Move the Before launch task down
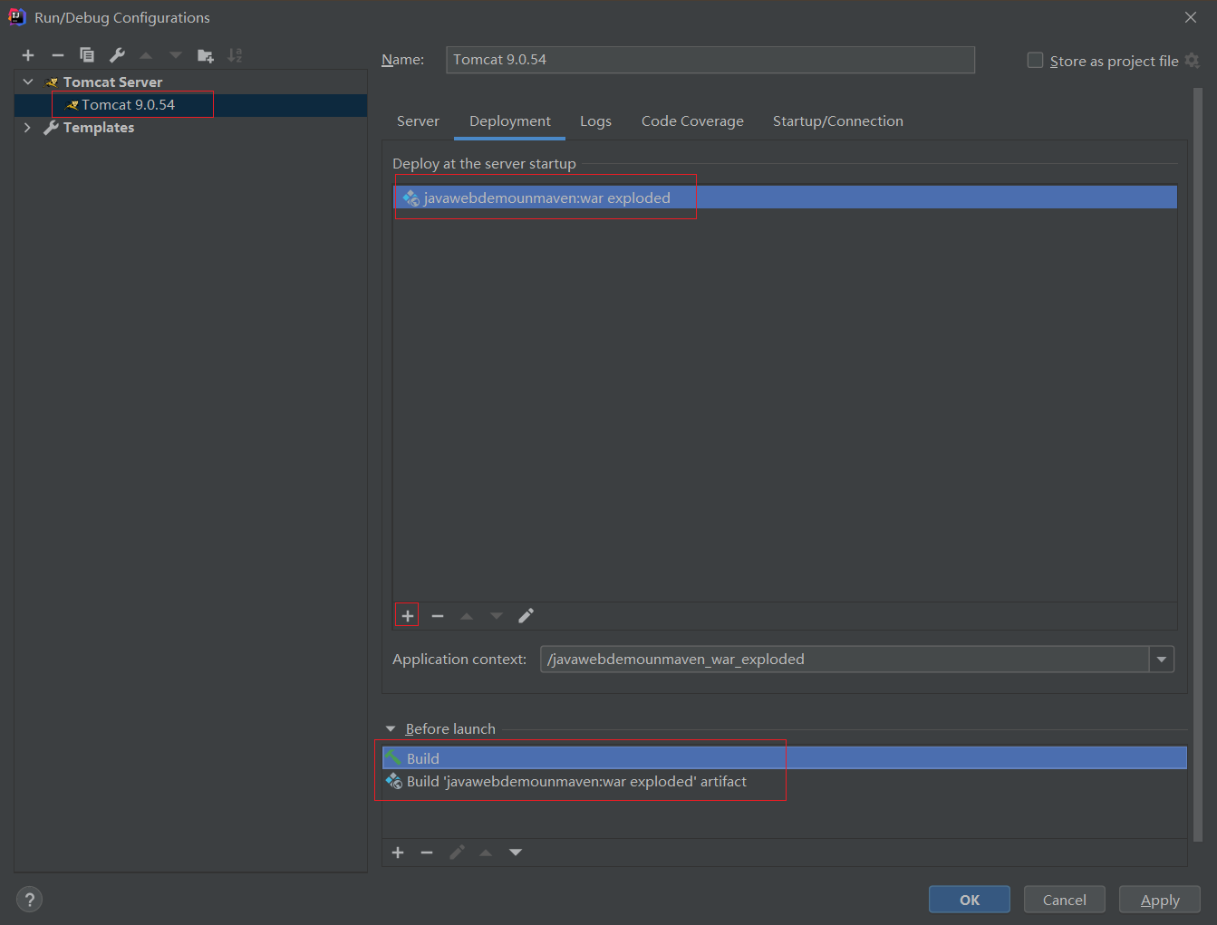The image size is (1217, 925). [x=516, y=853]
